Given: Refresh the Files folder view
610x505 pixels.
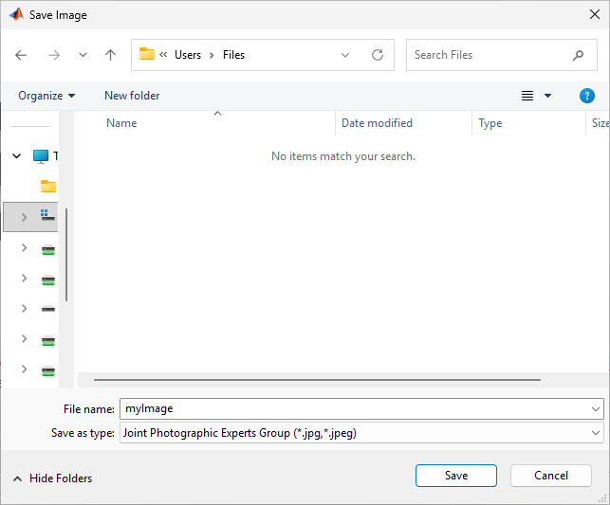Looking at the screenshot, I should point(377,55).
